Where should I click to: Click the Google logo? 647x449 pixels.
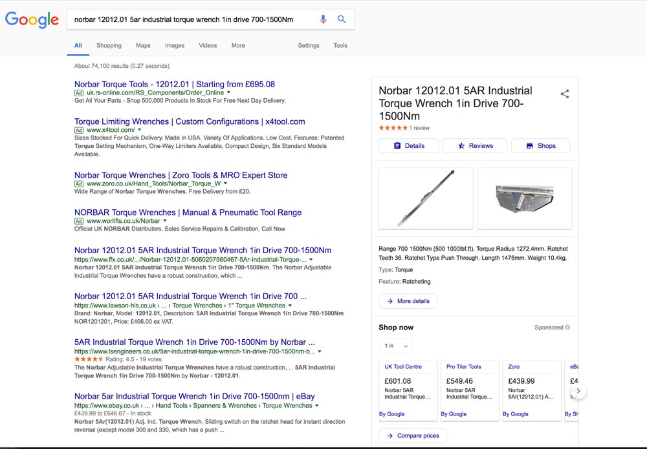(x=32, y=19)
